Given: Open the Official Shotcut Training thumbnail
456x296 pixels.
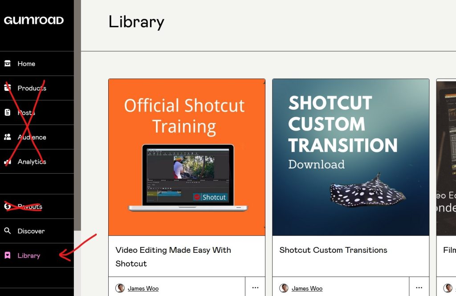Looking at the screenshot, I should [x=187, y=157].
